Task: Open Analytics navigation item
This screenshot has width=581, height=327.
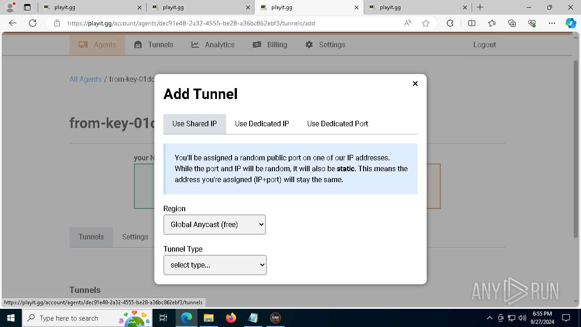Action: point(213,45)
